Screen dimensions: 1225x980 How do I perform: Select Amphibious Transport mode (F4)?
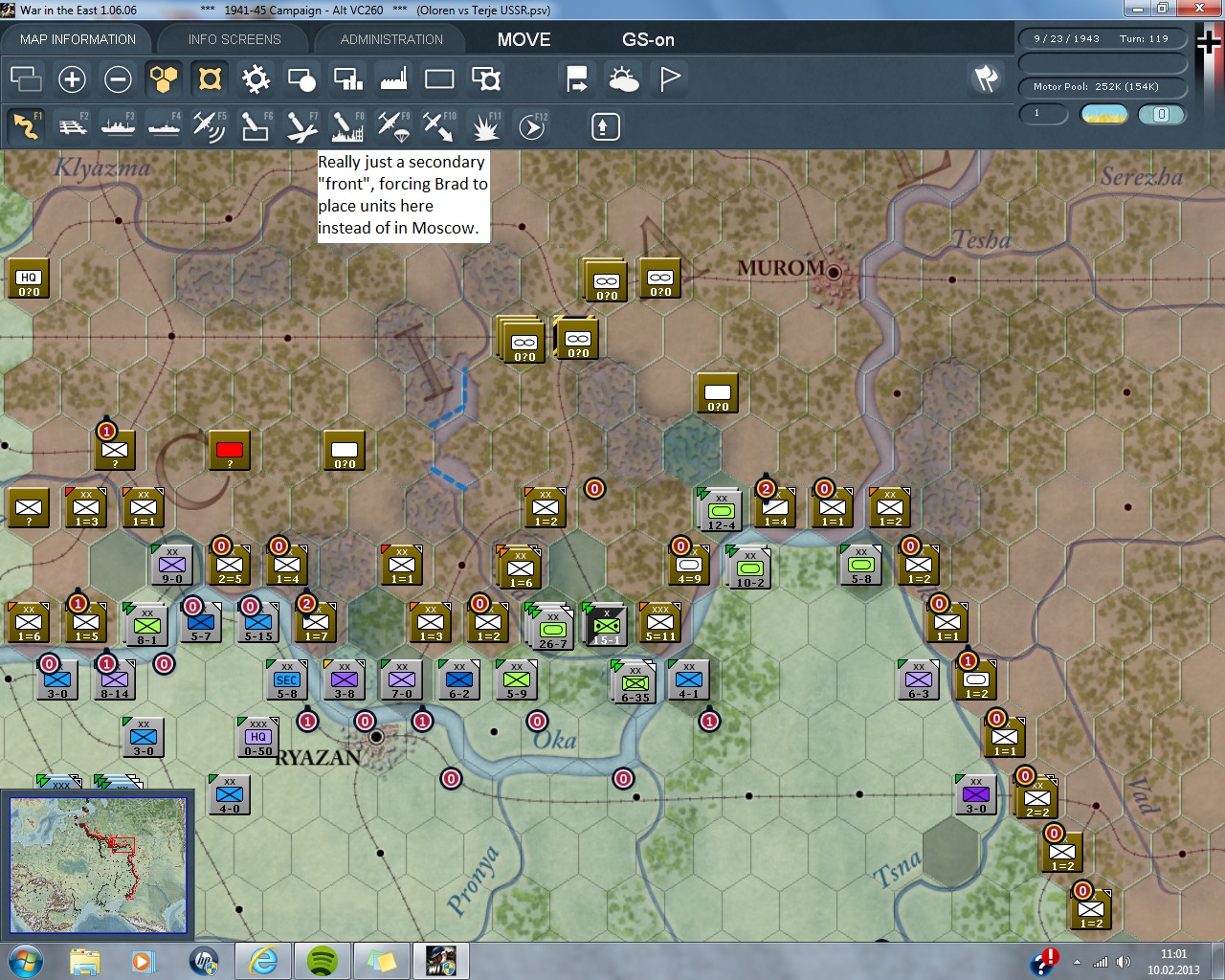click(164, 126)
